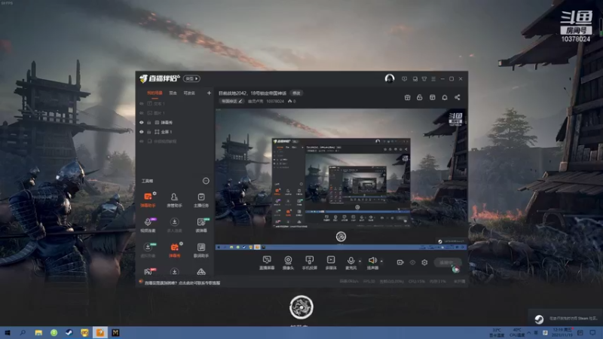Screen dimensions: 603x339
Task: Click the record video camera icon
Action: pos(400,262)
